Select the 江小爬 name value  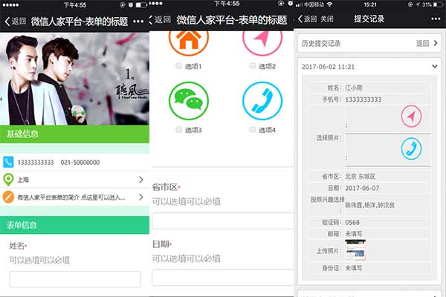[x=354, y=88]
